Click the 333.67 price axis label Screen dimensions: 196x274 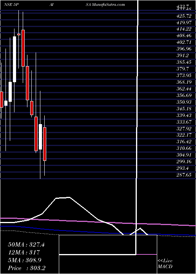tap(184, 122)
